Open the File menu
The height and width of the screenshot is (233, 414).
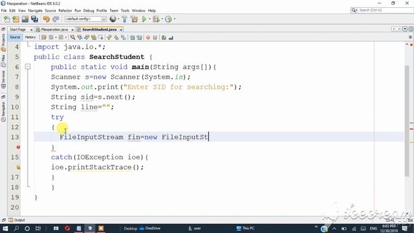pos(4,10)
